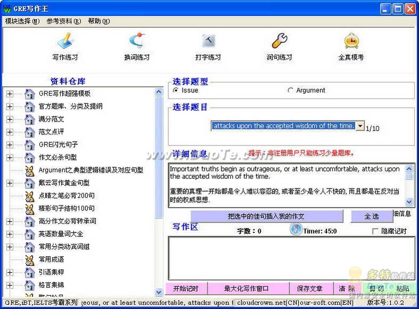Expand the 满分范文 tree node
419x309 pixels.
(x=10, y=119)
